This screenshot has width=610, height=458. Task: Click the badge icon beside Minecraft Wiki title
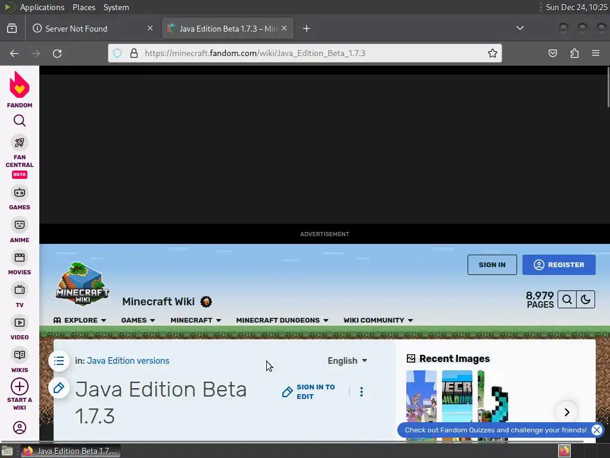[x=206, y=302]
